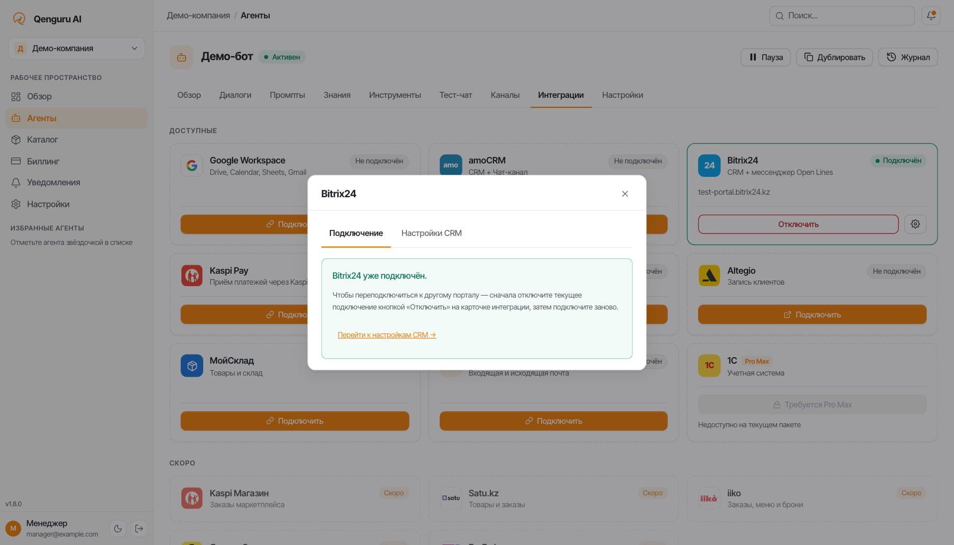Switch to the Тест-чат tab

pyautogui.click(x=456, y=95)
